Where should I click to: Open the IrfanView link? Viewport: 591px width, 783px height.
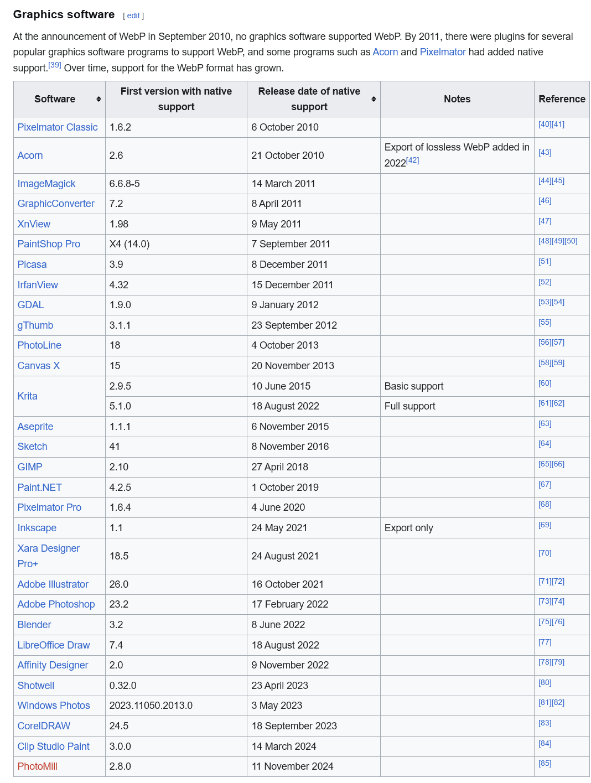coord(38,285)
